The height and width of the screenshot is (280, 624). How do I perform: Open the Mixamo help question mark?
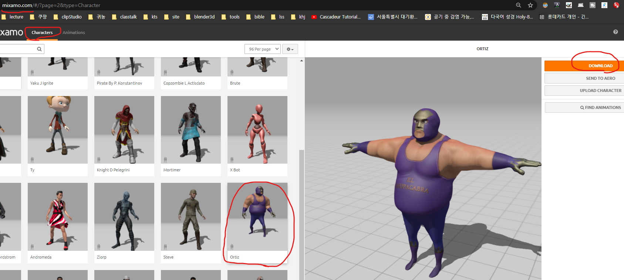pos(615,32)
